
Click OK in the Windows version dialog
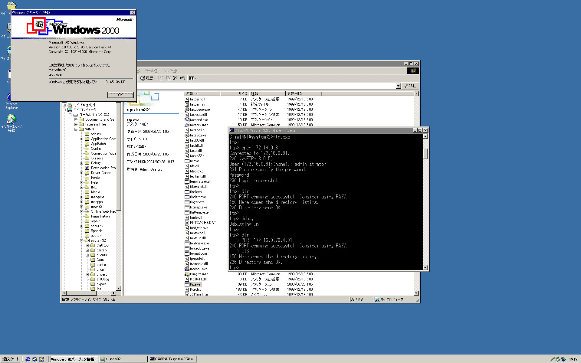(x=120, y=95)
